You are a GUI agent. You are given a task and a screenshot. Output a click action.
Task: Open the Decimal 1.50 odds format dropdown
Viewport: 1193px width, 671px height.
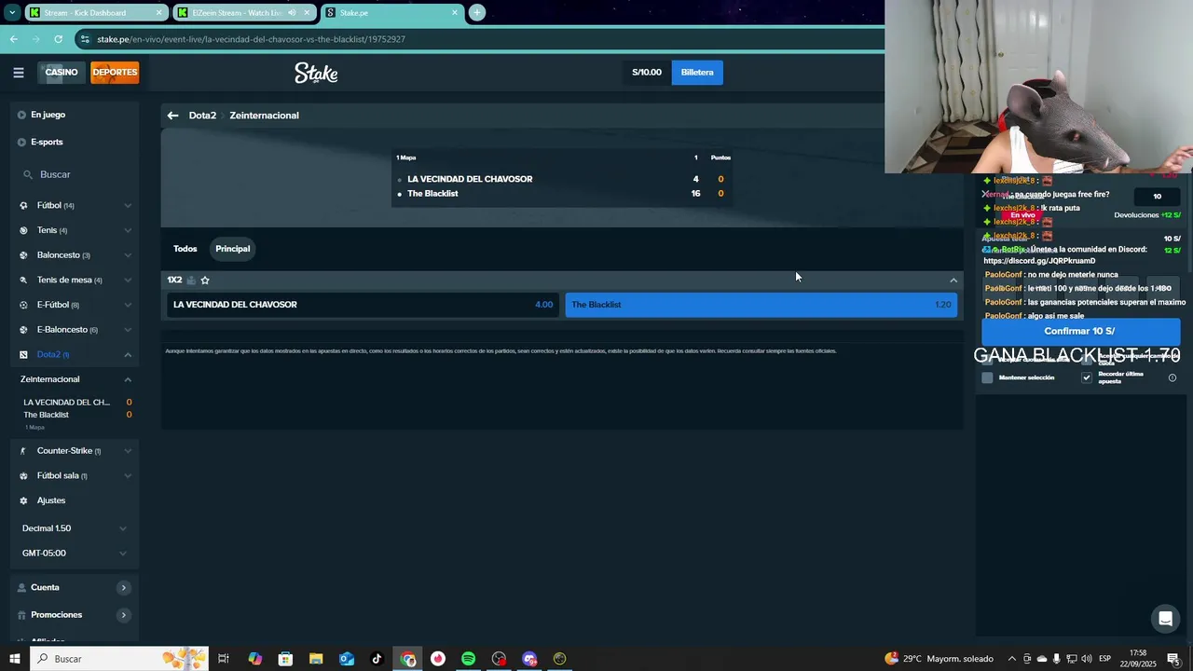(75, 528)
